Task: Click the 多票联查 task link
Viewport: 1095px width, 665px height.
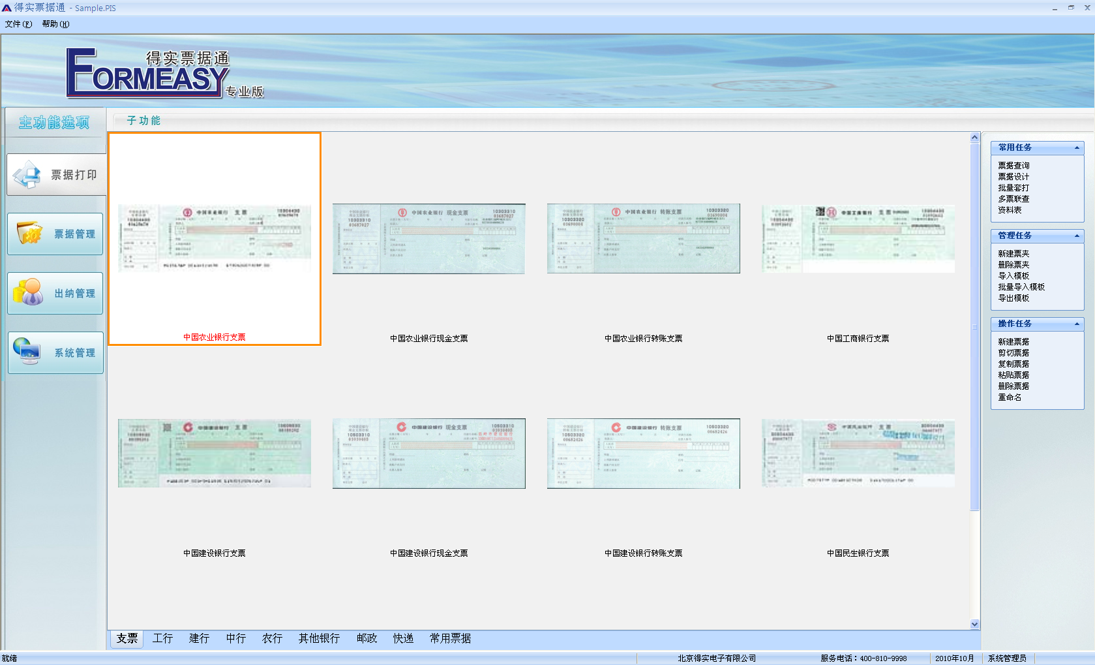Action: point(1013,199)
